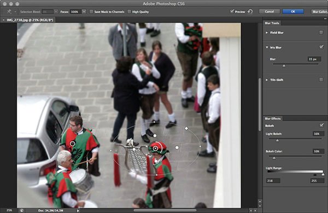Click the Selection Bleed input field
328x213 pixels.
(x=48, y=11)
